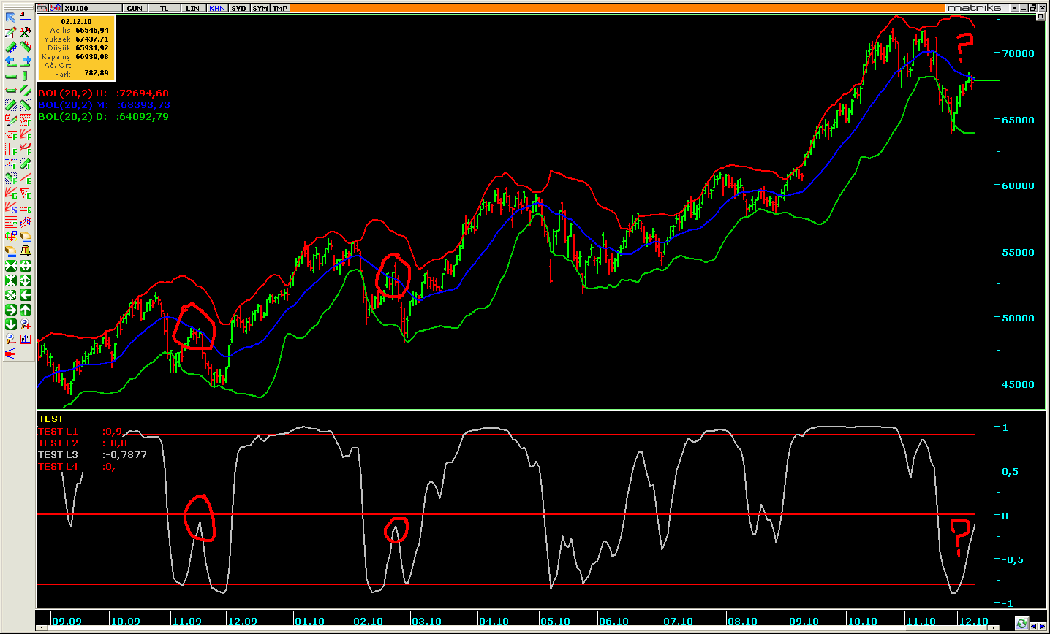
Task: Toggle the TL currency button
Action: click(164, 8)
